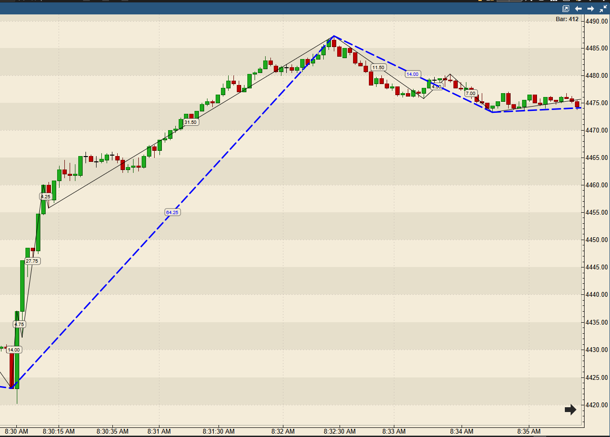The image size is (610, 437).
Task: Pop out the chart into a new window
Action: click(x=565, y=9)
